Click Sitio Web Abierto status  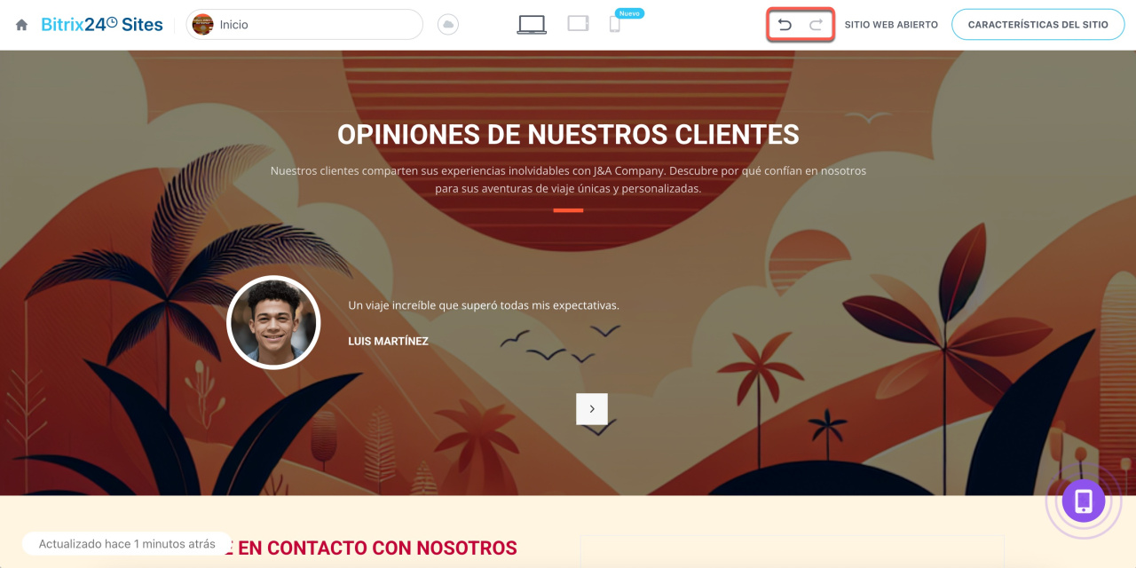click(x=891, y=25)
